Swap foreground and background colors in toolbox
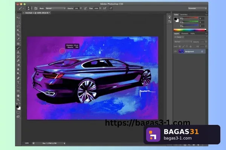This screenshot has width=226, height=150. pos(20,103)
